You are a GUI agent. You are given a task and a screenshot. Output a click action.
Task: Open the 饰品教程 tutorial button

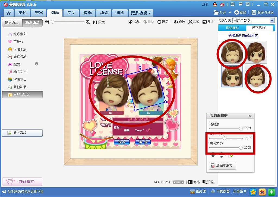point(22,182)
